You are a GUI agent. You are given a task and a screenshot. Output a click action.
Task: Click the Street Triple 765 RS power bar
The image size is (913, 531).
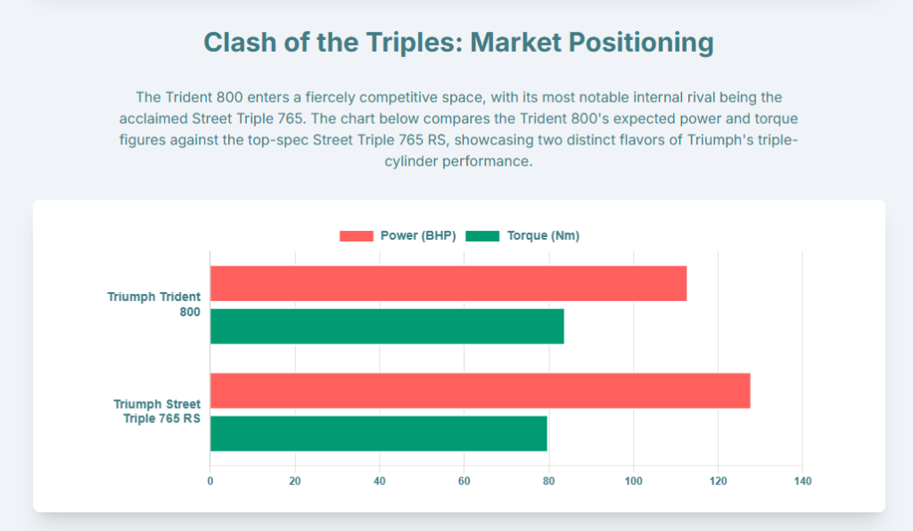pos(480,390)
